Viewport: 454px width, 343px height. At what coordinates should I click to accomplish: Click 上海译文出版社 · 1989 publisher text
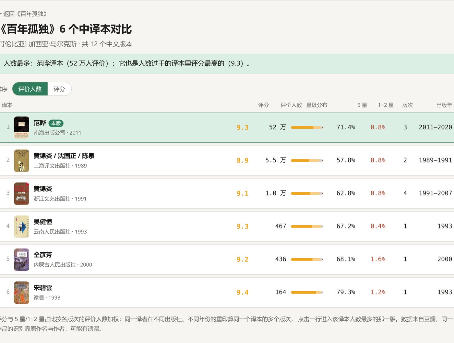click(60, 166)
